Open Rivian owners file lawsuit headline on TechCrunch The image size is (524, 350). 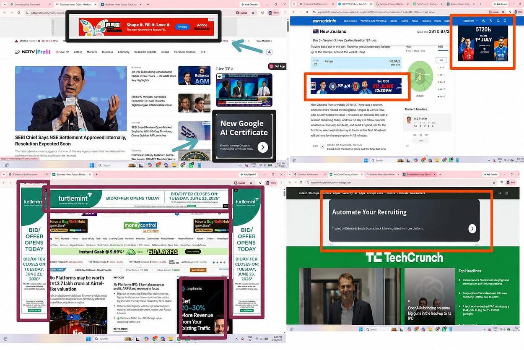click(x=486, y=282)
